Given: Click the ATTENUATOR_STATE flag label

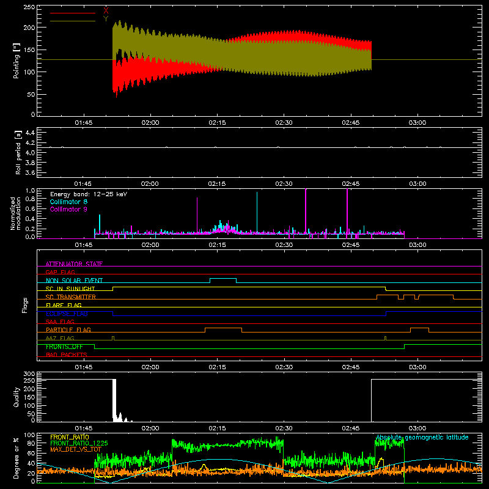Looking at the screenshot, I should 74,264.
